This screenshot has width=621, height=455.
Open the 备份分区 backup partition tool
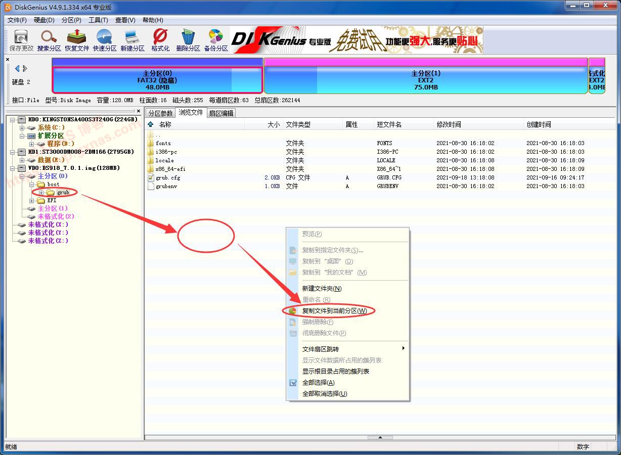[216, 39]
